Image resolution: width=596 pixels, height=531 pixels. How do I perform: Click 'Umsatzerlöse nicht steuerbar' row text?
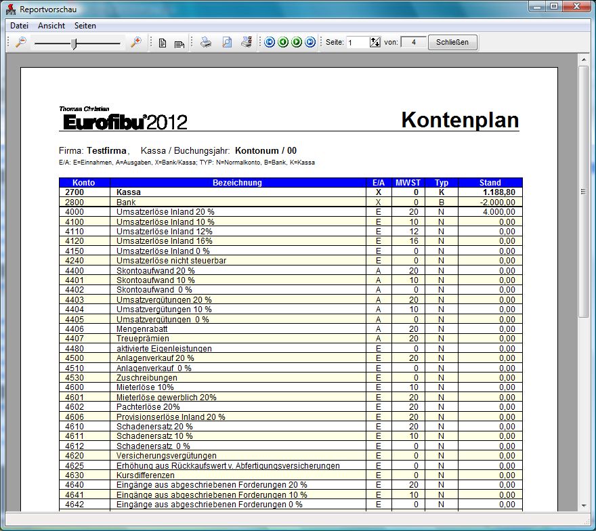[x=171, y=260]
